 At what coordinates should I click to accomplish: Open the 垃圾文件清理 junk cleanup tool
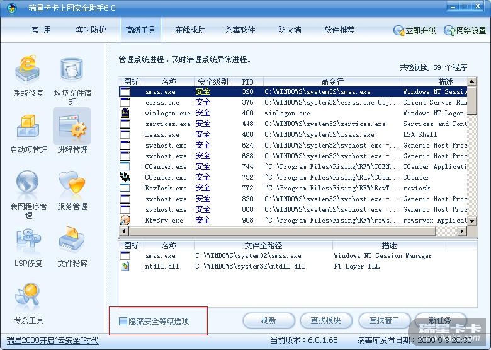coord(72,81)
